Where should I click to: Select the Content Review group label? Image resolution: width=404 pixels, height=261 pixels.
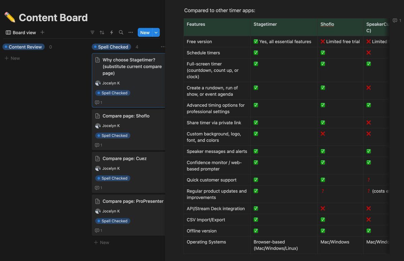coord(23,47)
